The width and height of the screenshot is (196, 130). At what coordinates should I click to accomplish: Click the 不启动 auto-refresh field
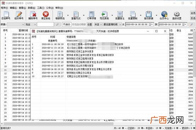coord(67,24)
